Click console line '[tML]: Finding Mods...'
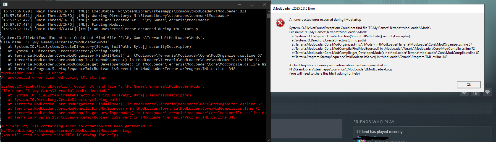 63,25
